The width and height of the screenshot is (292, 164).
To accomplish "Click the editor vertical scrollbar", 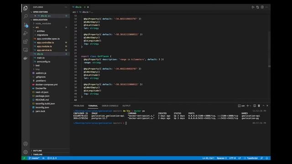I will tap(269, 50).
